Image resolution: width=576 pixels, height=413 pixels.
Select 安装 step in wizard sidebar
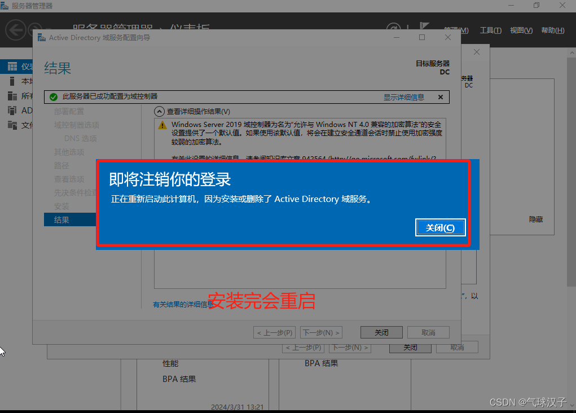pyautogui.click(x=61, y=206)
